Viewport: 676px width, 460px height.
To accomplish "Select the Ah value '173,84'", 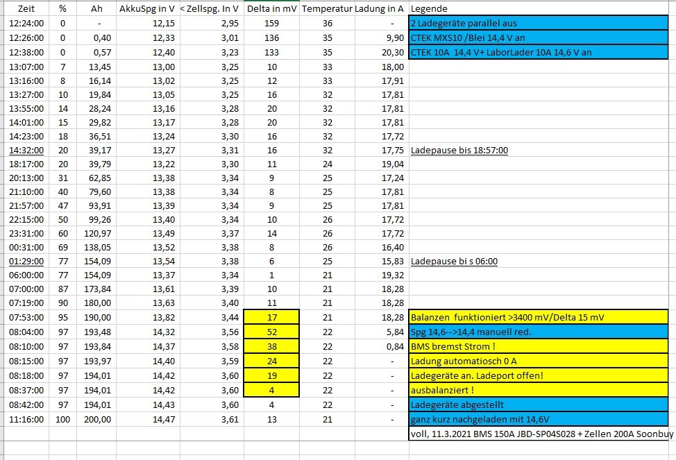I will tap(96, 289).
